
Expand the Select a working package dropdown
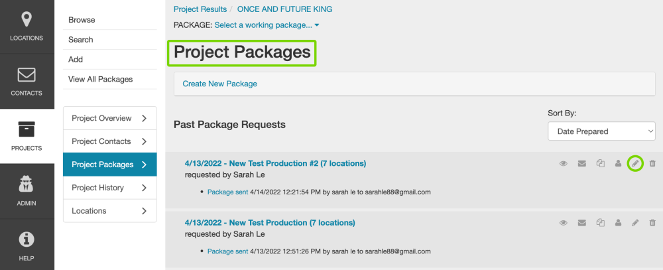(x=267, y=25)
